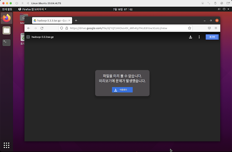
Task: Click the VM resize arrows icon
Action: point(209,3)
